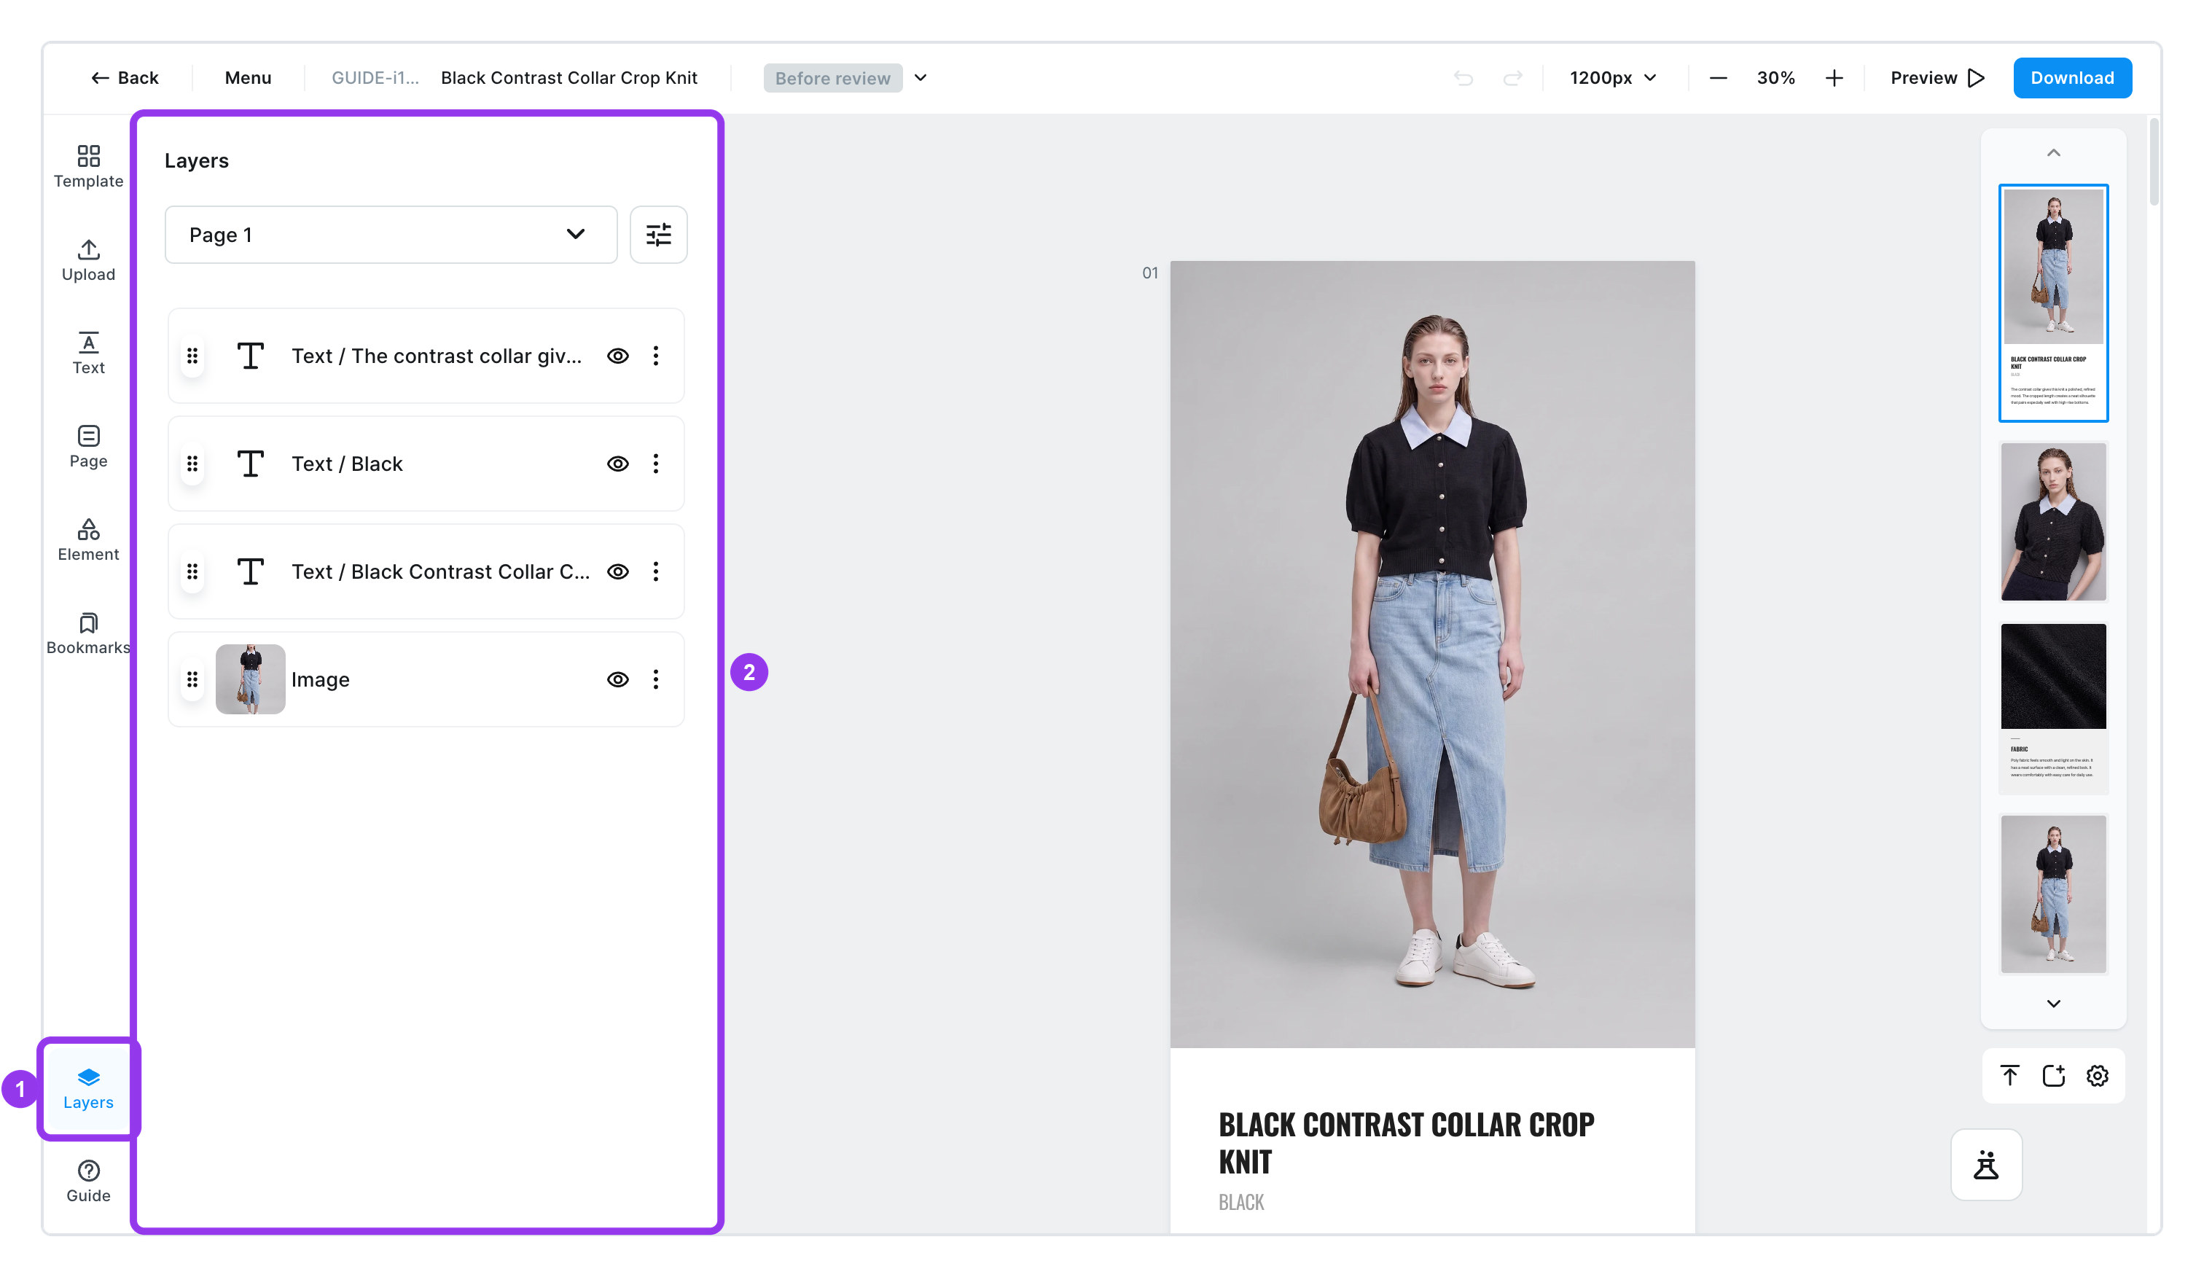Click the AI model figure button
This screenshot has width=2204, height=1277.
click(1986, 1165)
